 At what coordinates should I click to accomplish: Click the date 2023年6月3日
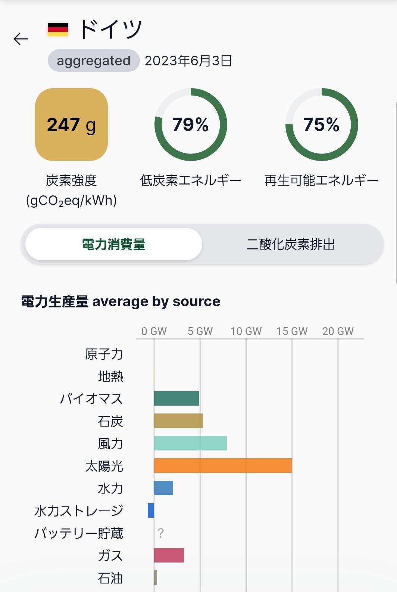pos(188,61)
